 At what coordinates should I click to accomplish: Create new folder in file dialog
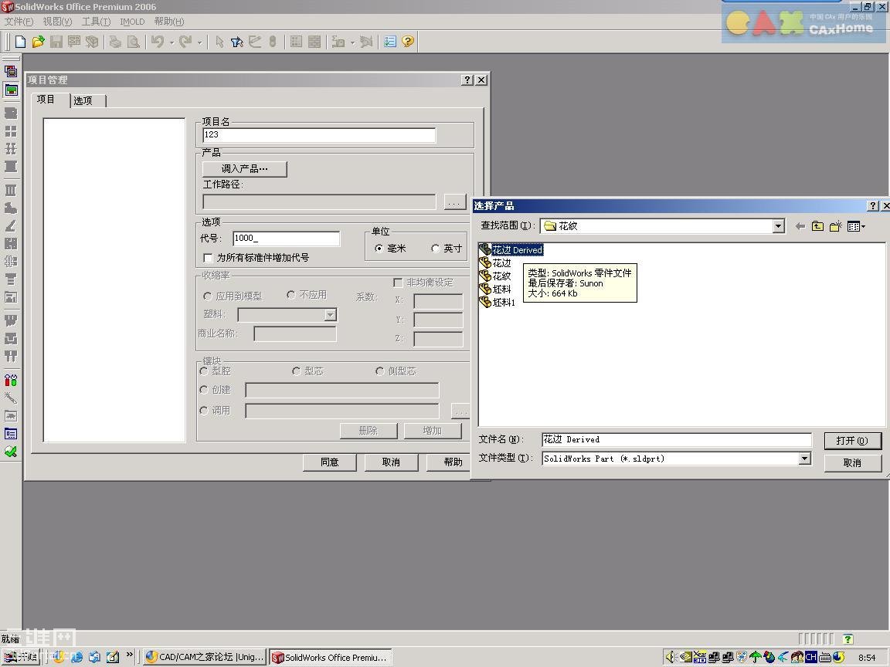835,226
